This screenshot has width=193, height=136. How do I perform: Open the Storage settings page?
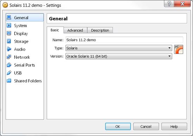tap(25, 41)
